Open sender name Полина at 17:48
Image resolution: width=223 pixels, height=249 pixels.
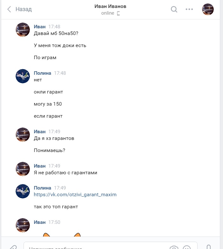[x=42, y=73]
